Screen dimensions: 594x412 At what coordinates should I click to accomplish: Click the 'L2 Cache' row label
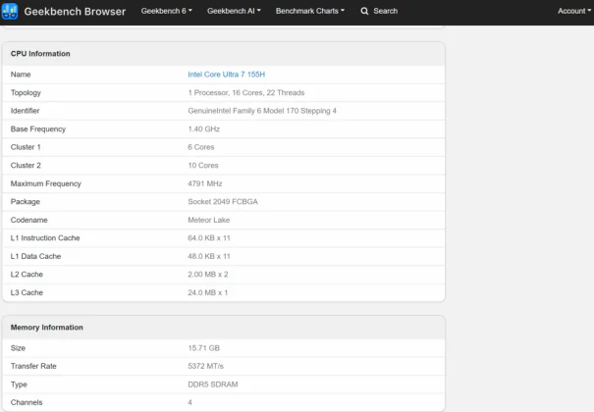pos(27,275)
